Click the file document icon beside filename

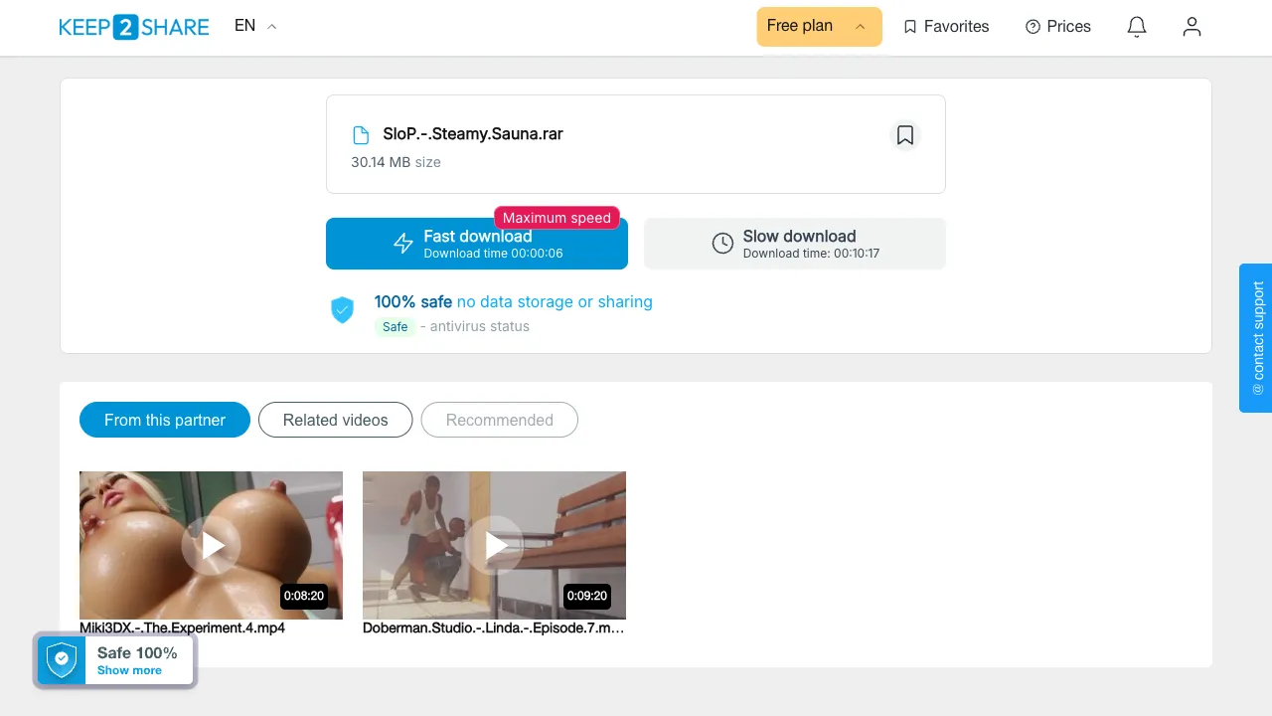[x=361, y=135]
